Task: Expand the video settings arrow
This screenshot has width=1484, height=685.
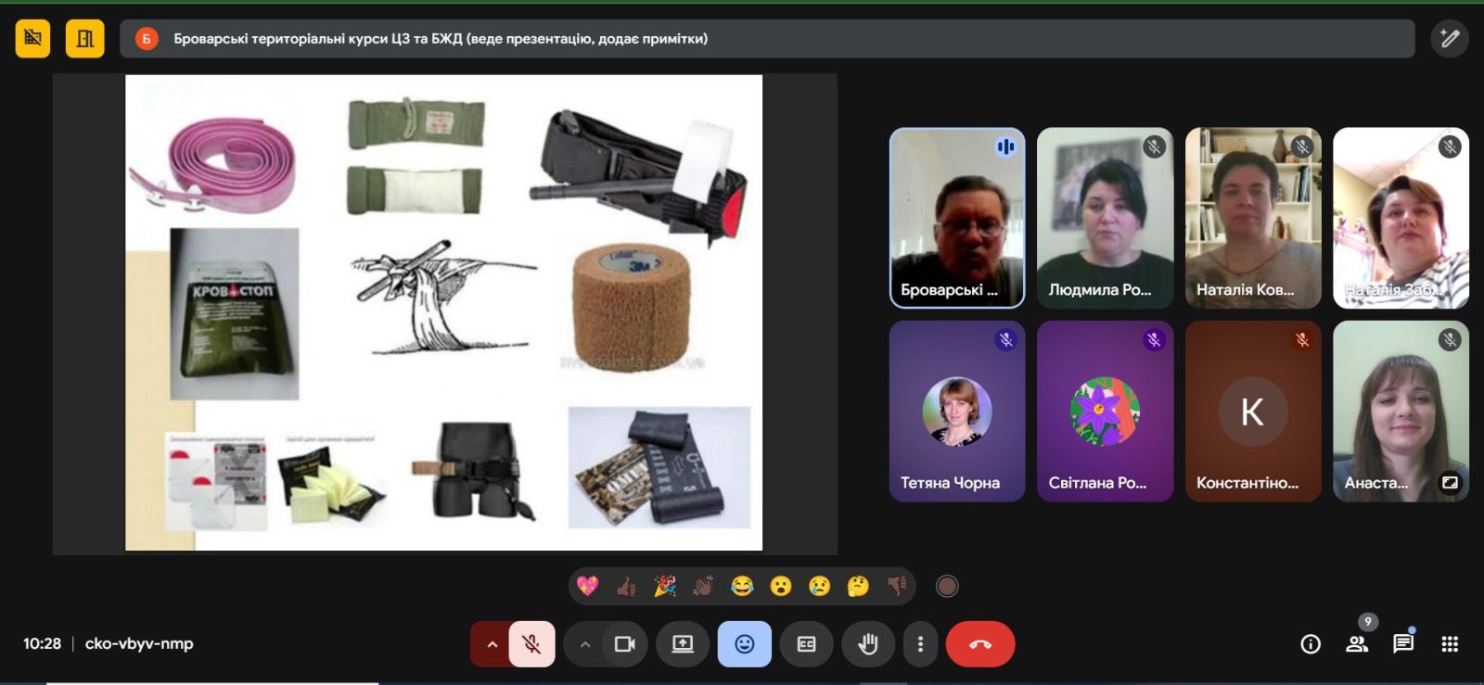Action: pos(584,644)
